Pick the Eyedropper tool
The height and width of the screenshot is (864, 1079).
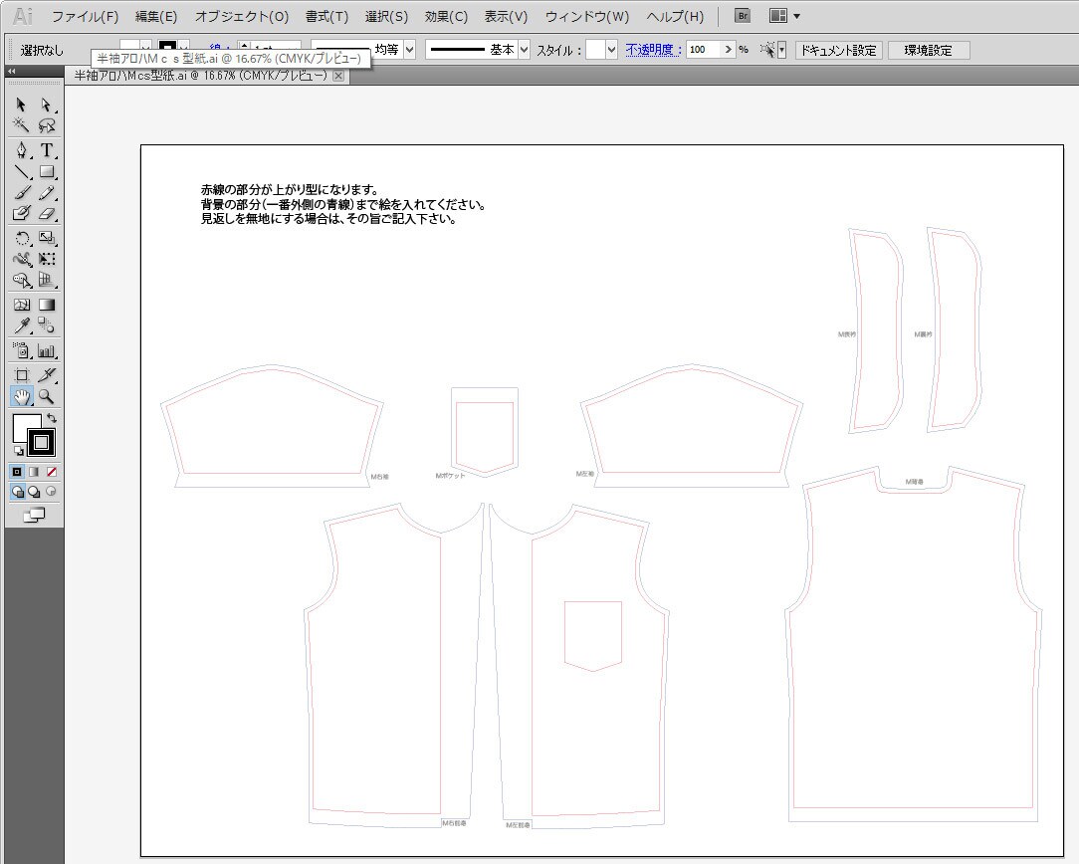(x=21, y=326)
